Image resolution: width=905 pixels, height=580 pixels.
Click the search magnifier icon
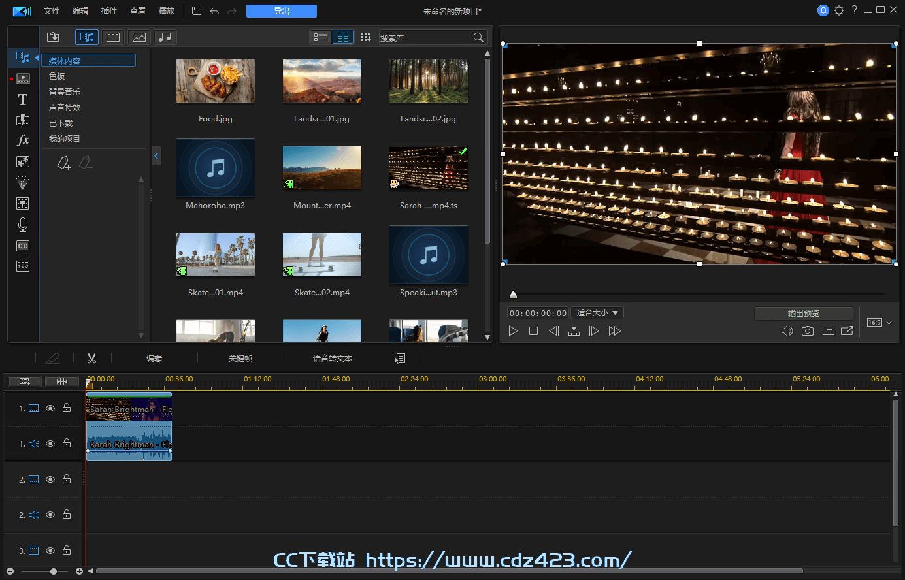(x=478, y=38)
